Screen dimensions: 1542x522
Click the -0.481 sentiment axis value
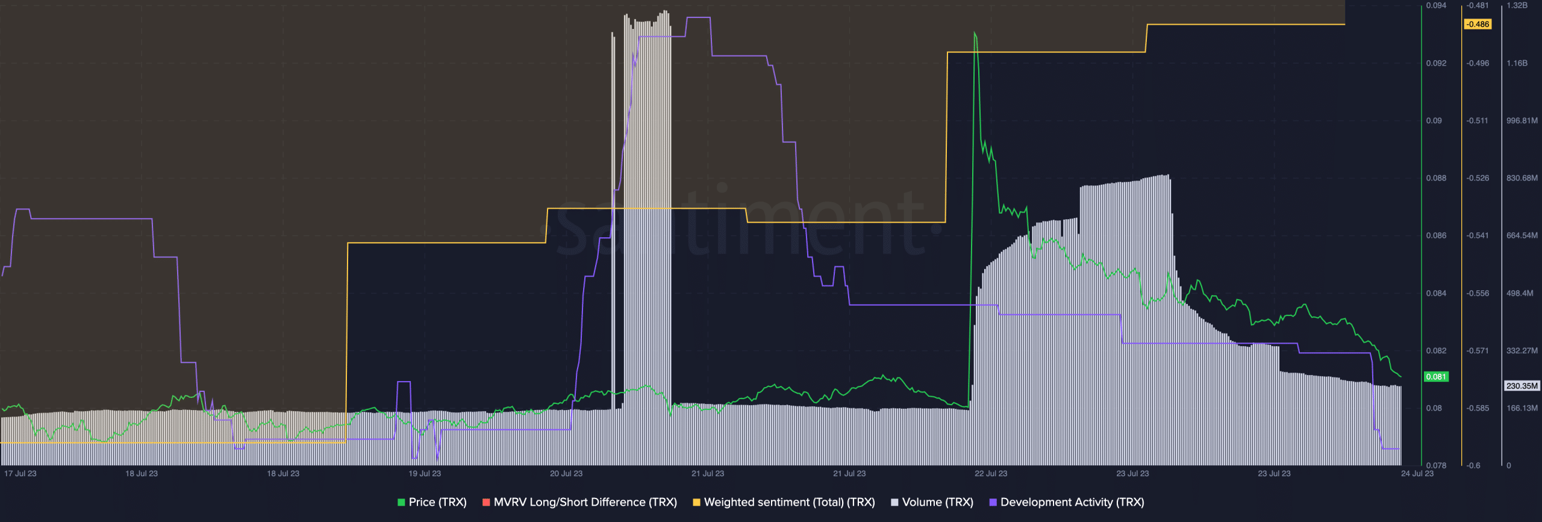[1478, 5]
